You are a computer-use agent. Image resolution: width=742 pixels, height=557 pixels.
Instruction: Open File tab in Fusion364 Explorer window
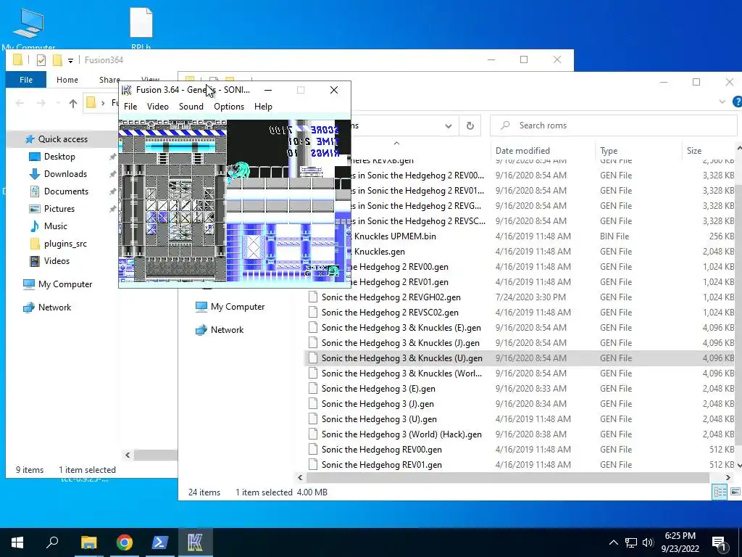[26, 80]
